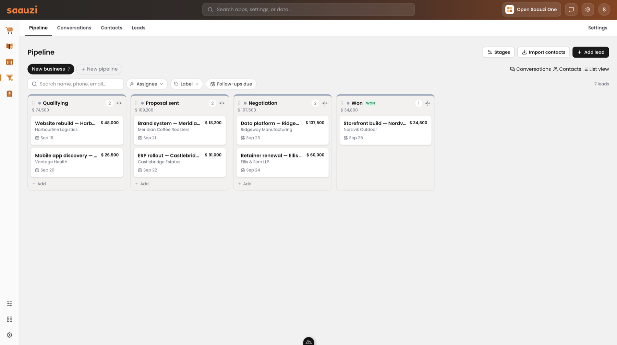Open the Settings link at top right
The width and height of the screenshot is (617, 345).
[x=597, y=28]
